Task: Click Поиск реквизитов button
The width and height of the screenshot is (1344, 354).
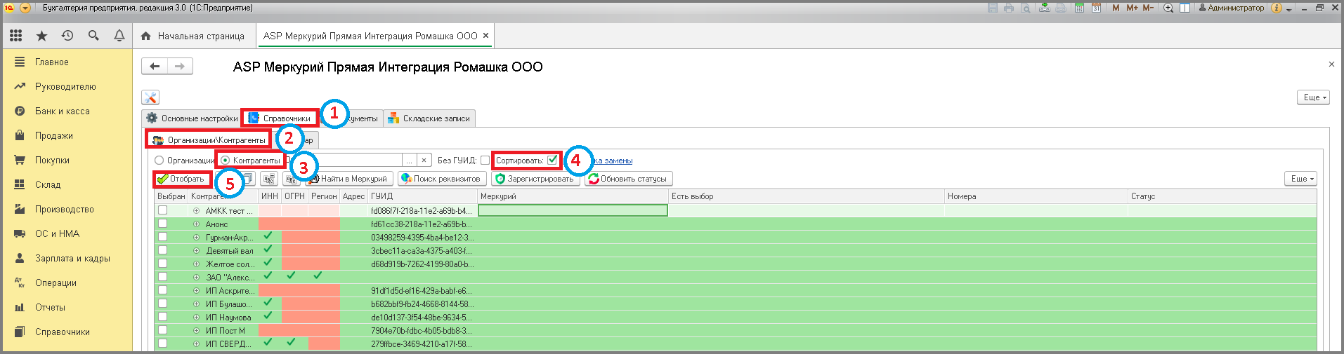Action: tap(441, 179)
